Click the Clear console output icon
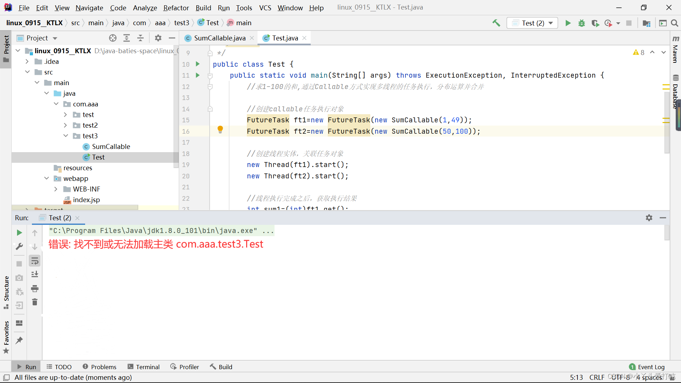This screenshot has width=681, height=383. [35, 304]
